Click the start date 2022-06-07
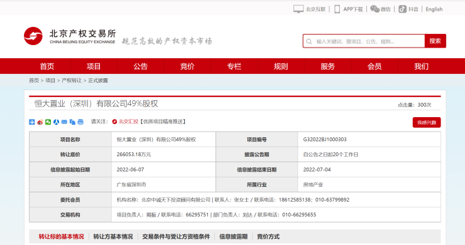The width and height of the screenshot is (465, 245). click(130, 170)
